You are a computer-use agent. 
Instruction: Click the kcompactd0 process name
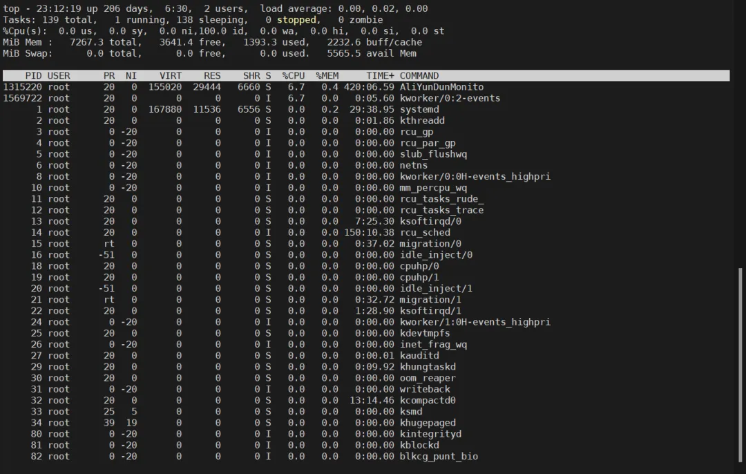point(428,400)
